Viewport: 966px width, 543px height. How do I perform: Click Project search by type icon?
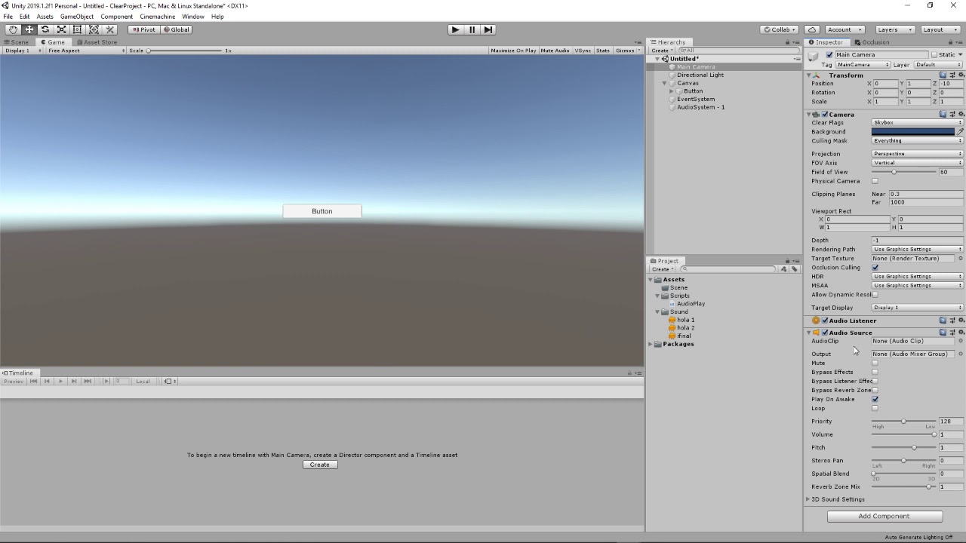coord(784,269)
